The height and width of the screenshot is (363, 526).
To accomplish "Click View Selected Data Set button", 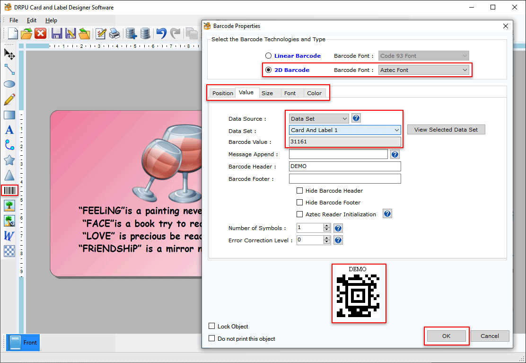I will pos(446,130).
